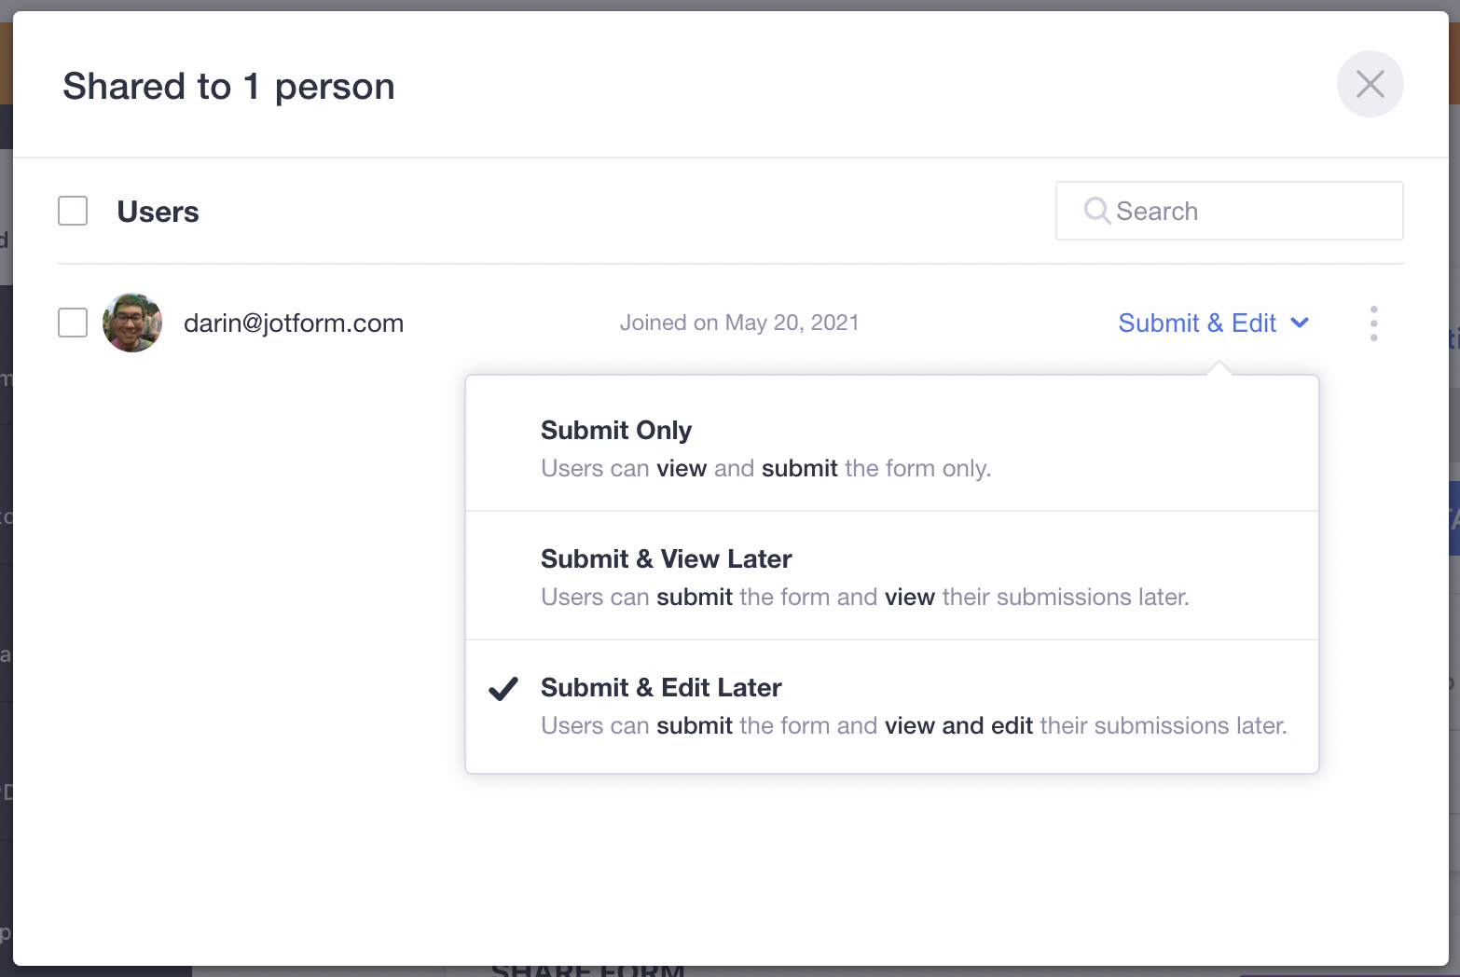Click the darin@jotform.com email address
The image size is (1460, 977).
click(294, 323)
